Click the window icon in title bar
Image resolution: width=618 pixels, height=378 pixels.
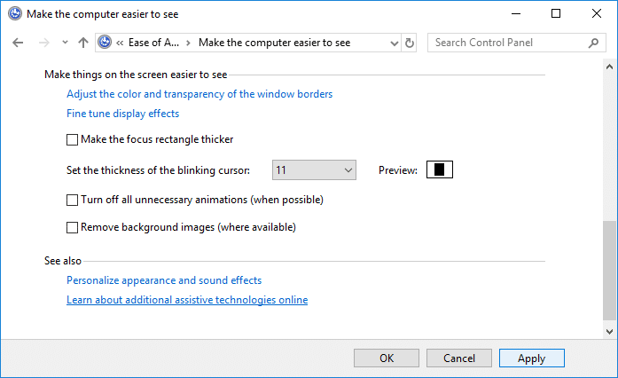tap(12, 14)
